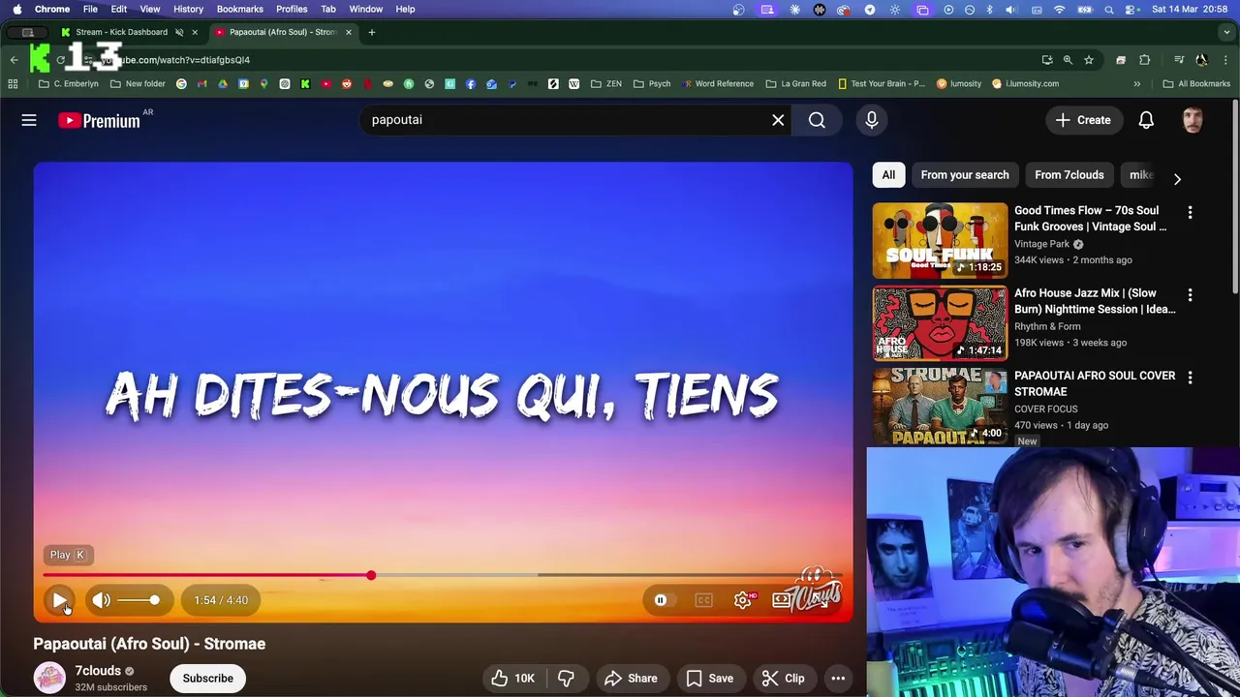Save the video to a playlist
The height and width of the screenshot is (697, 1240).
(710, 678)
